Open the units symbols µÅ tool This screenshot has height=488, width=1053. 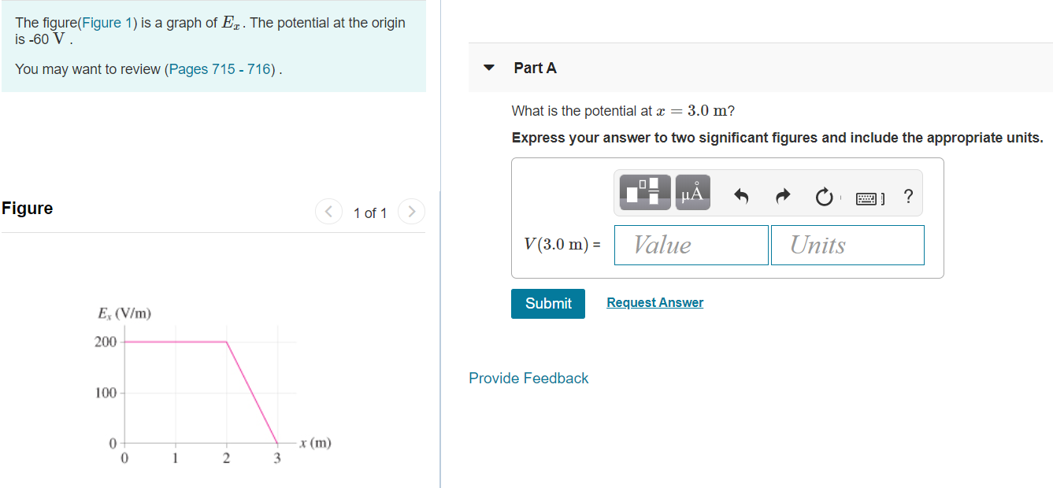coord(692,193)
